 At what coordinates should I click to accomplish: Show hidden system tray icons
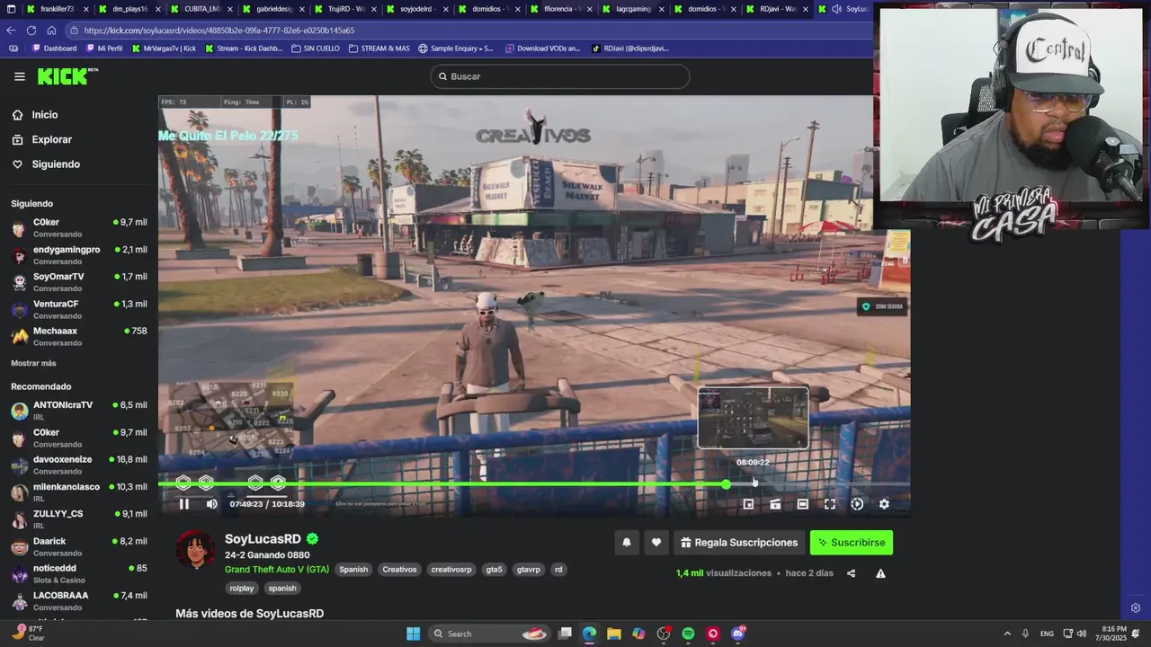tap(1007, 634)
